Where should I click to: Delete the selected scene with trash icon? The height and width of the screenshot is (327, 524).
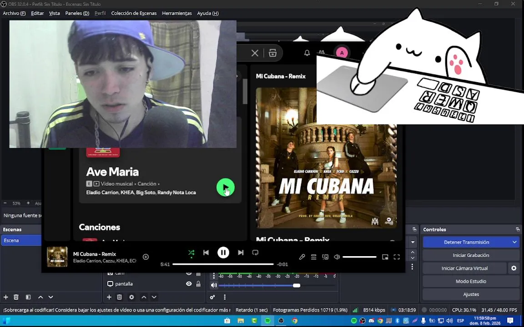pyautogui.click(x=16, y=297)
